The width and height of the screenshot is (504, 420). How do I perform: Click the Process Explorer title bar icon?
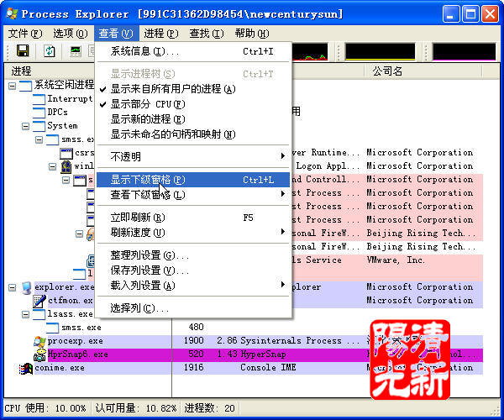[x=12, y=13]
